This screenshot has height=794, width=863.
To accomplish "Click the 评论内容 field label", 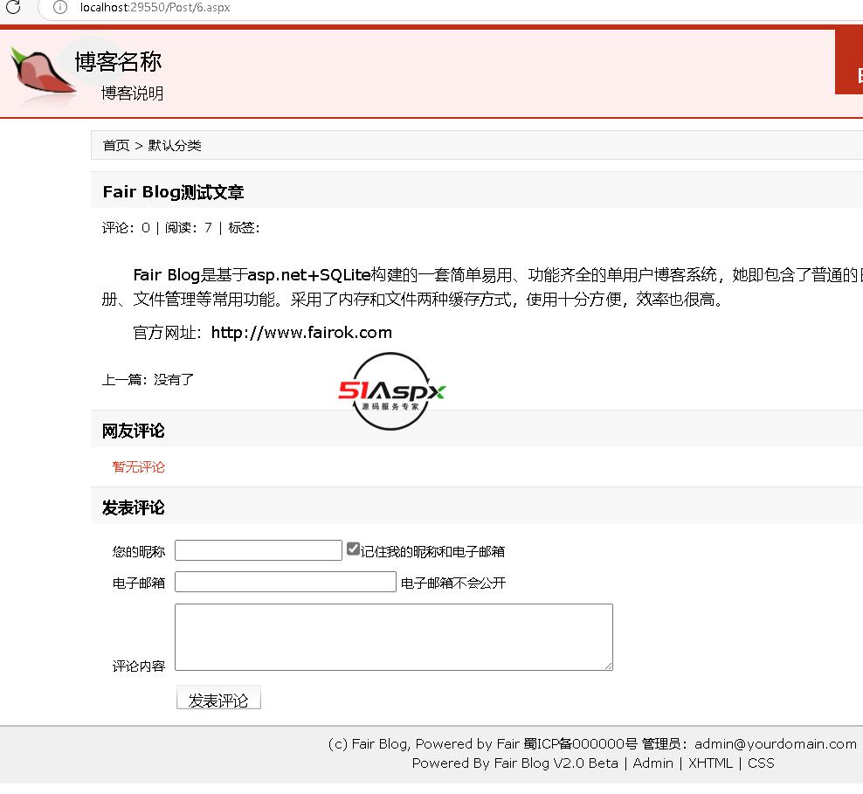I will [139, 666].
